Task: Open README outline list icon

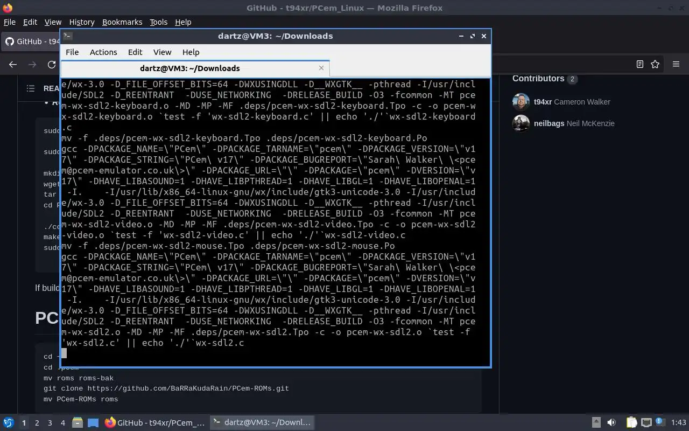Action: pyautogui.click(x=31, y=88)
